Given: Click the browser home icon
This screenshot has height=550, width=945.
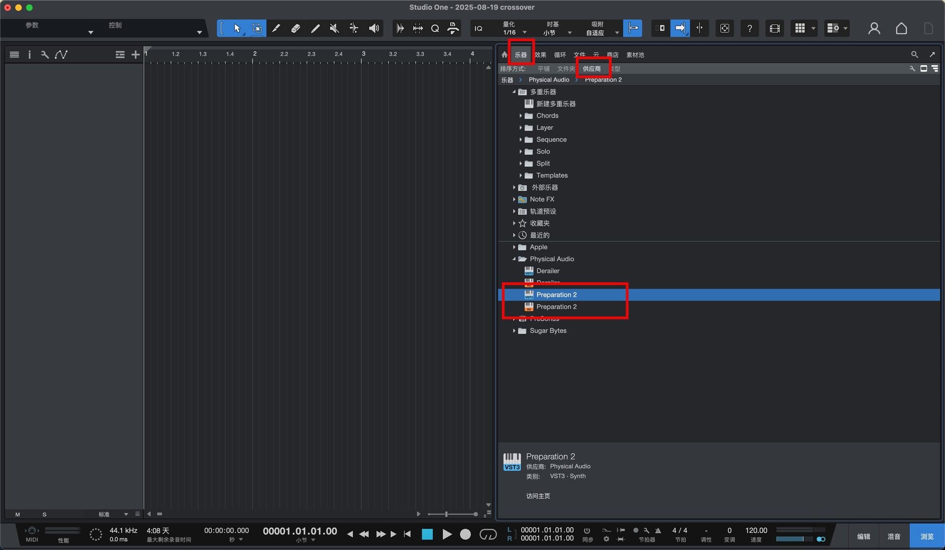Looking at the screenshot, I should [504, 55].
